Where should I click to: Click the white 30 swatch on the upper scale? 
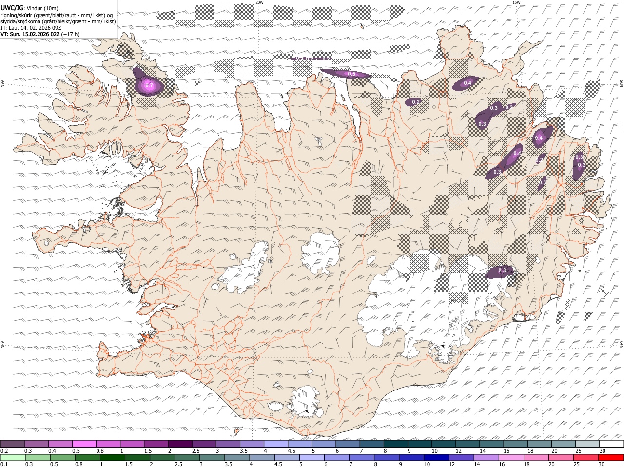[x=611, y=444]
